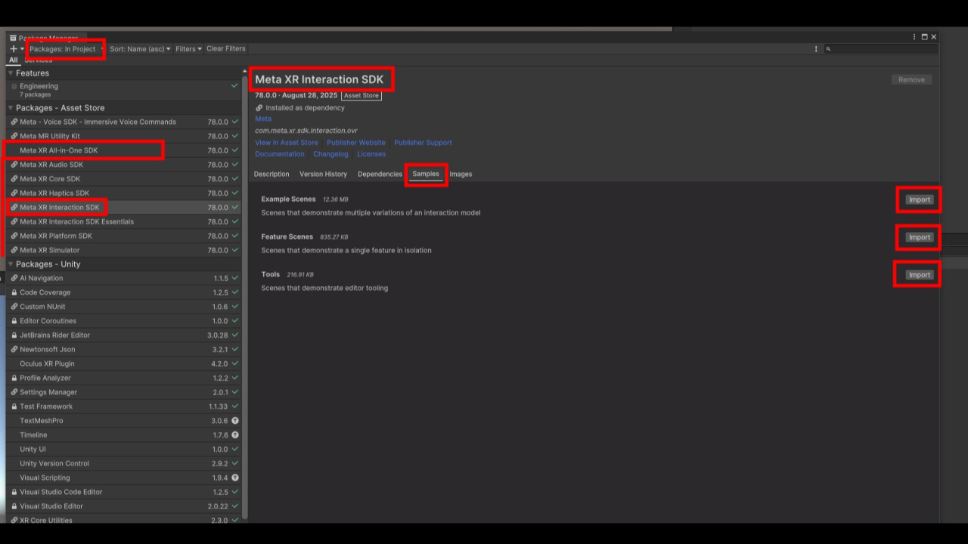Viewport: 968px width, 544px height.
Task: Click link icon beside Newtonsoft Json
Action: coord(14,349)
